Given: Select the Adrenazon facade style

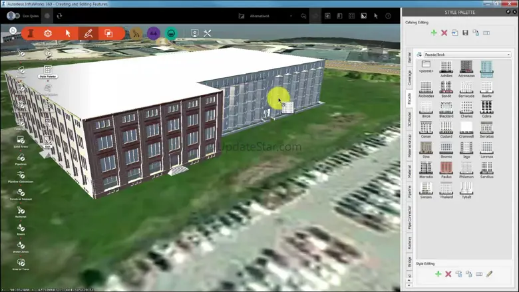Looking at the screenshot, I should pyautogui.click(x=466, y=69).
